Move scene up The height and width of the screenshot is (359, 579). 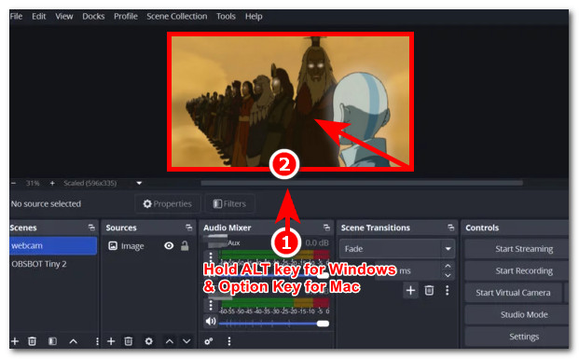point(73,341)
